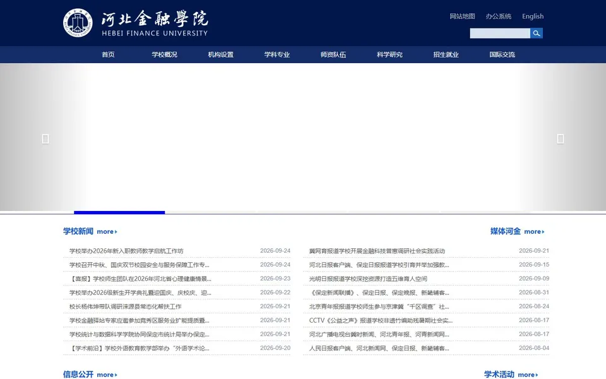Open media item 北京青年报报道学校师生参与京津冀“千区调查”

pyautogui.click(x=379, y=307)
